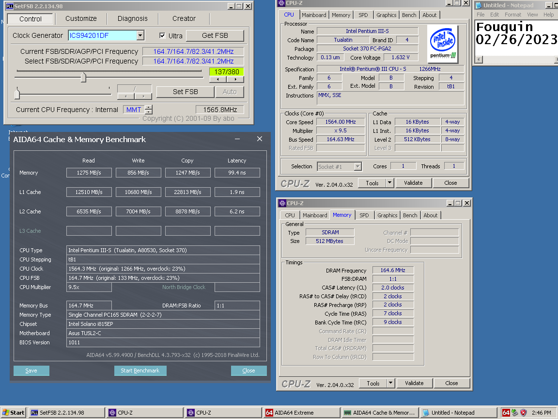
Task: Click Validate in bottom CPU-Z
Action: click(414, 383)
